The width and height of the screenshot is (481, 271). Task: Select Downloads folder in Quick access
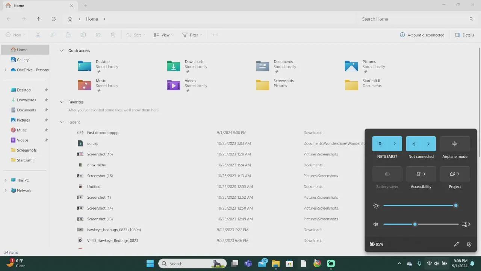[x=188, y=66]
